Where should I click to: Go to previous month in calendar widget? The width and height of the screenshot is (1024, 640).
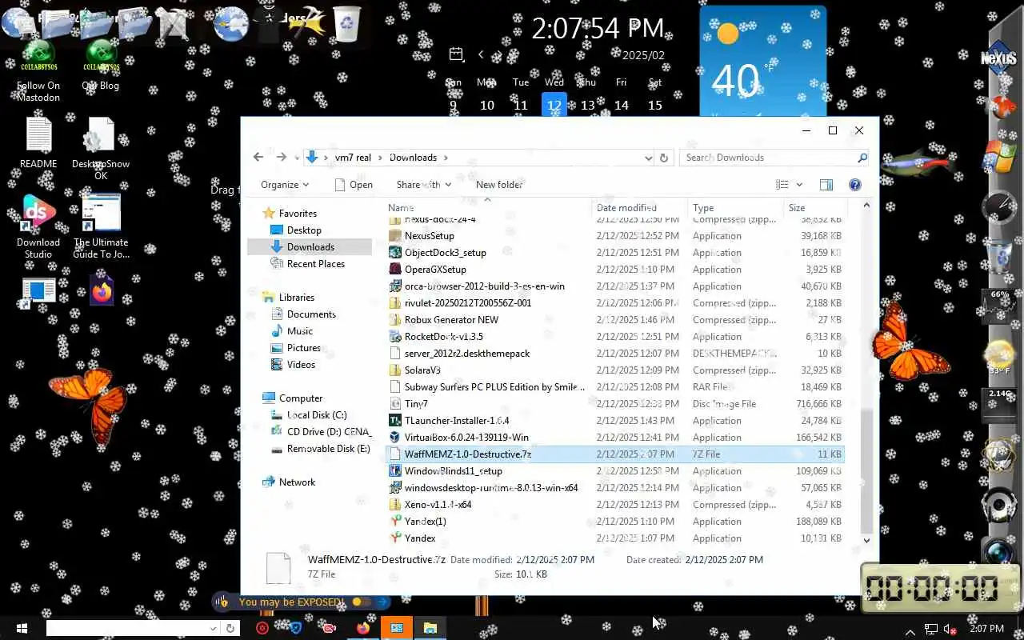pos(481,54)
